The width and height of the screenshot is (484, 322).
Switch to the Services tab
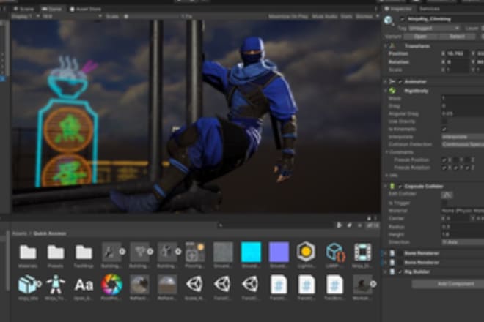(429, 9)
